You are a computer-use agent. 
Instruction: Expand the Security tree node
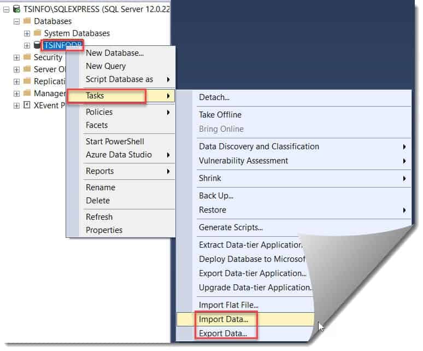[16, 57]
